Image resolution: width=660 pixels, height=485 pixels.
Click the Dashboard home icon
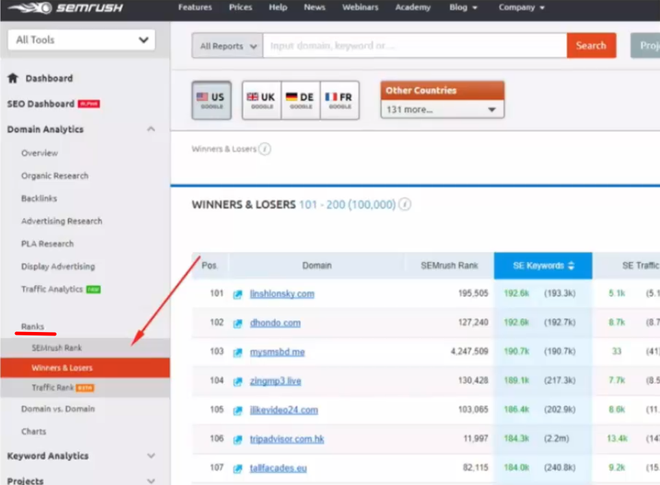click(x=12, y=78)
